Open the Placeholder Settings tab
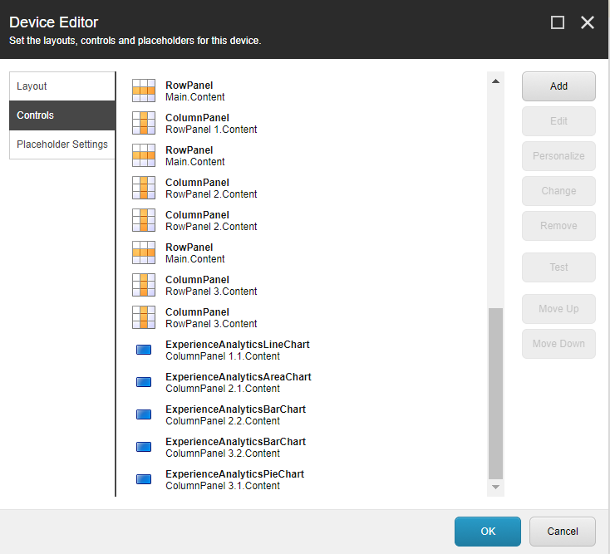610x554 pixels. click(62, 145)
